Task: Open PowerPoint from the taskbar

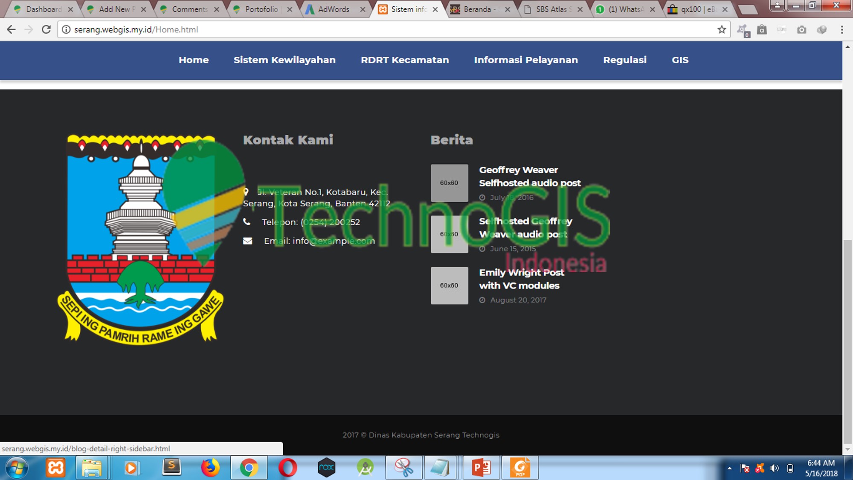Action: click(x=482, y=468)
